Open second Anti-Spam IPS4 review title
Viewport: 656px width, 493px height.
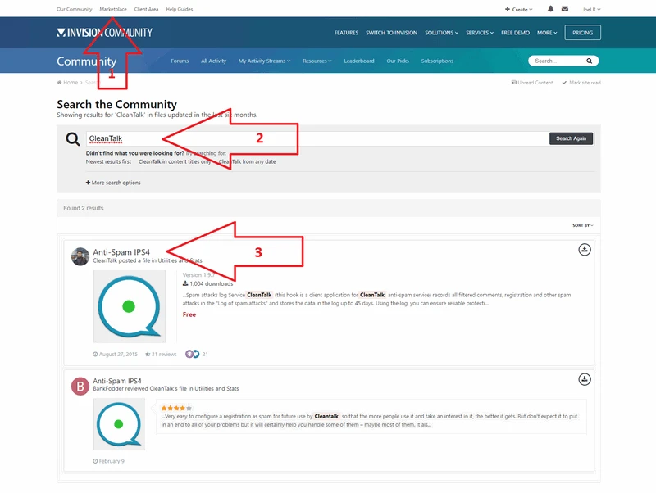coord(117,381)
